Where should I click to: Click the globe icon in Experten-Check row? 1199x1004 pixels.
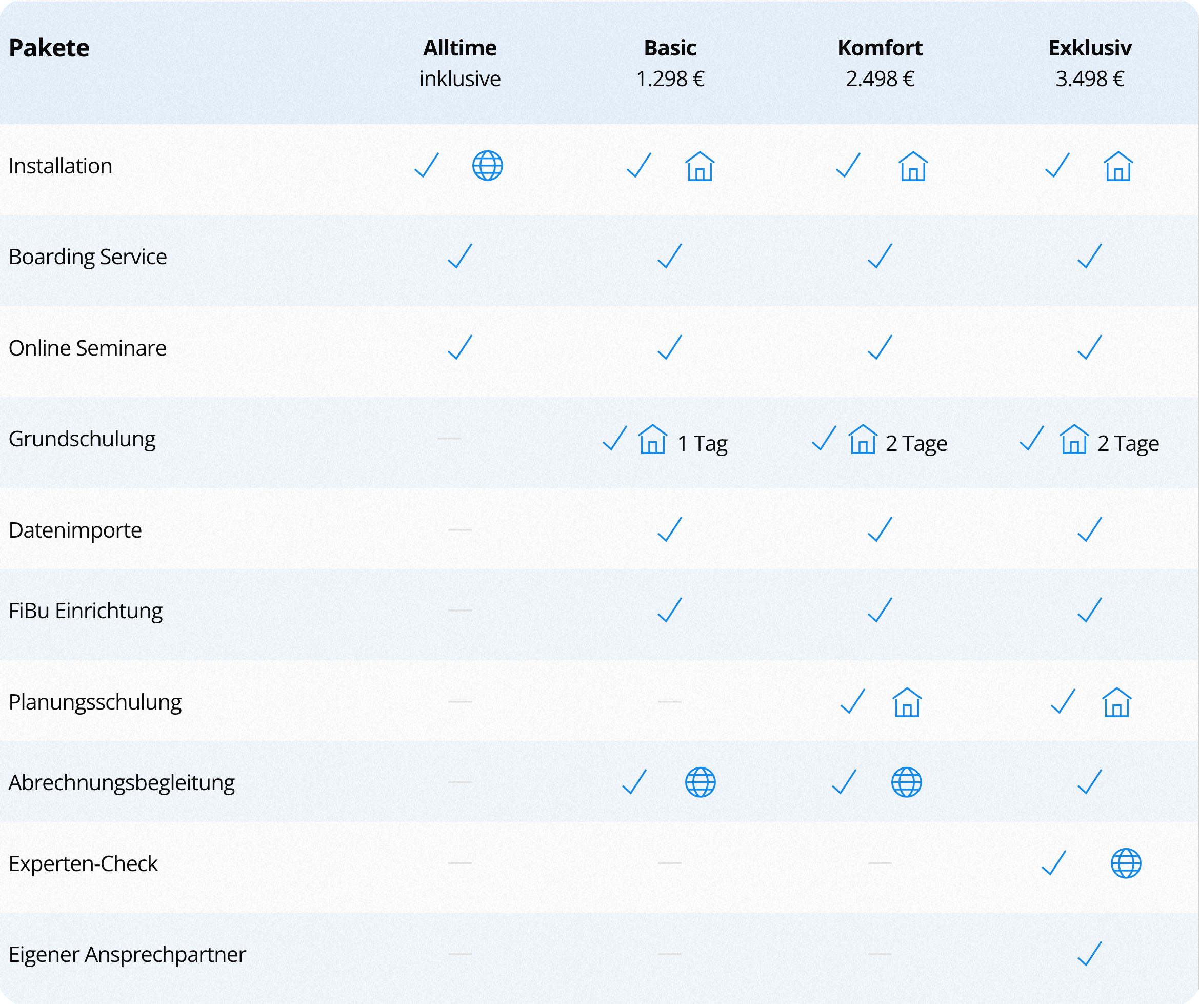1126,863
